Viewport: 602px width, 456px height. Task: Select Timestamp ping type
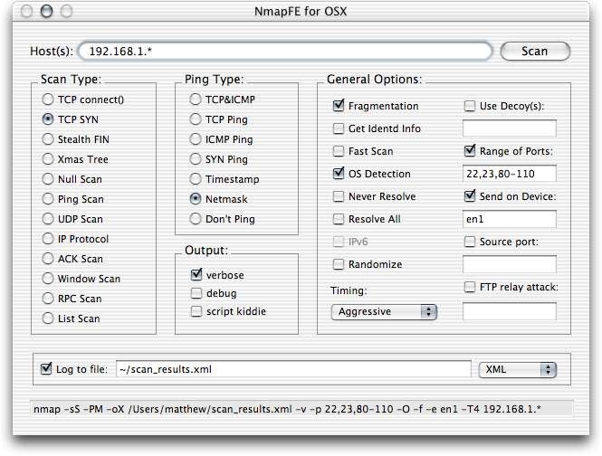(196, 179)
